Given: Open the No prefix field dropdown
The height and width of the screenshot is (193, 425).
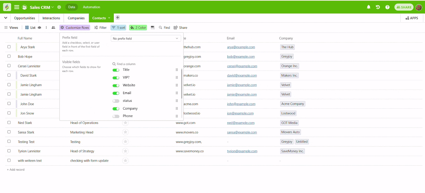Looking at the screenshot, I should click(x=146, y=39).
